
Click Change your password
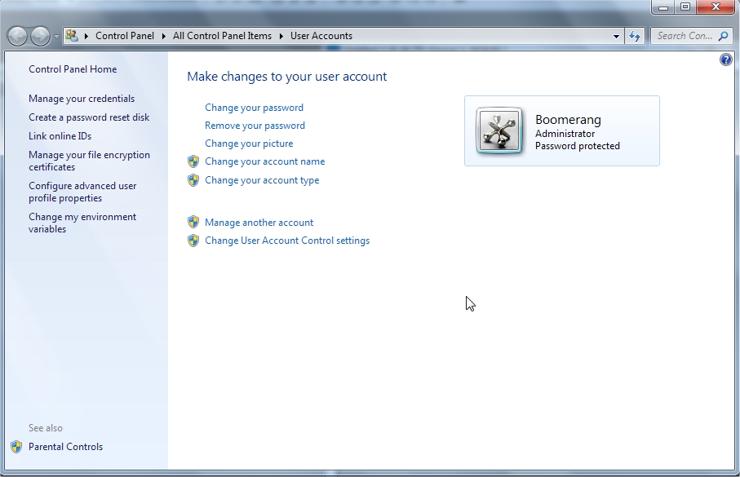[x=254, y=108]
